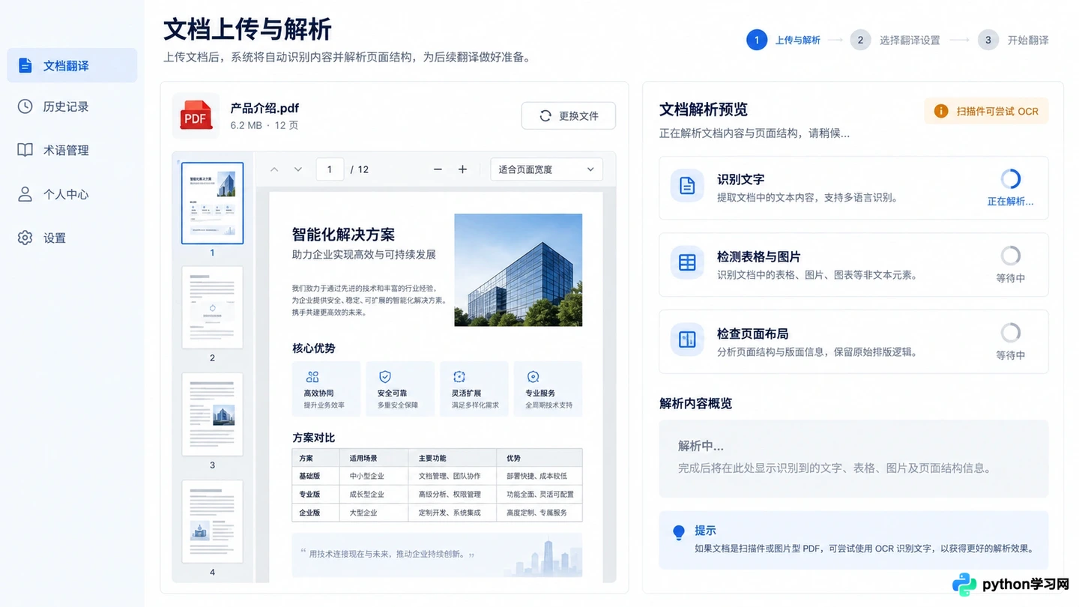
Task: Click the building photo in the preview
Action: (519, 270)
